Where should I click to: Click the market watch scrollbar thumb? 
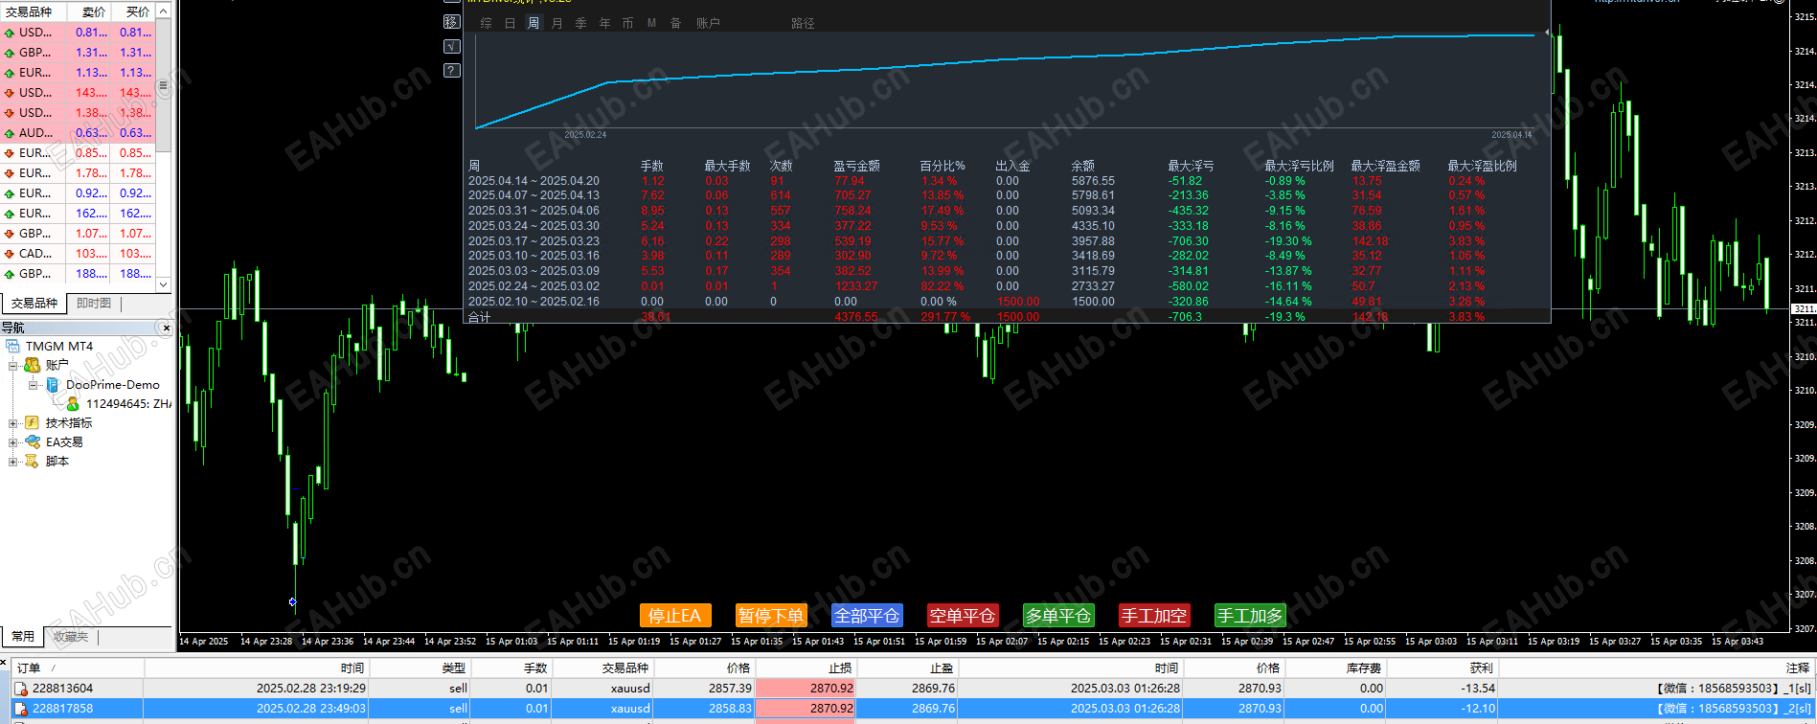tap(163, 85)
